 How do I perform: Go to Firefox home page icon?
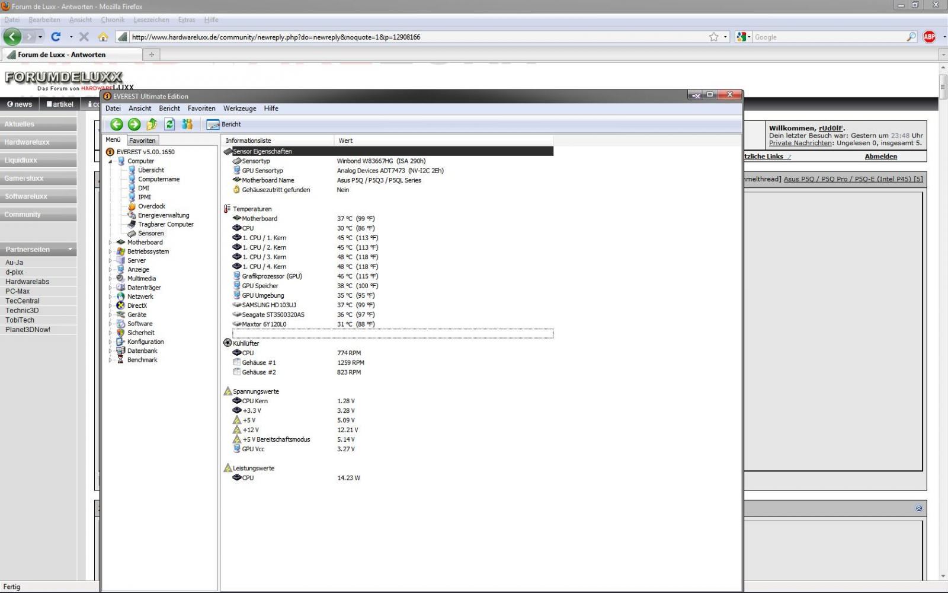(x=103, y=37)
